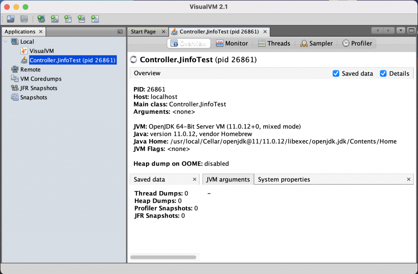418x274 pixels.
Task: Click the 'JFR Snapshots: 0' saved data entry
Action: [160, 216]
